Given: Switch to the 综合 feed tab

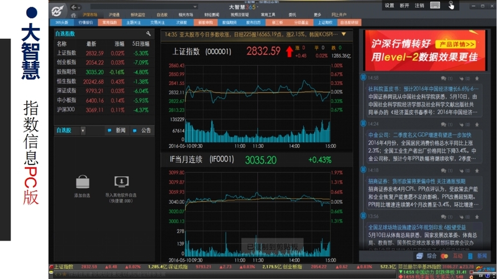Looking at the screenshot, I should coord(426,256).
